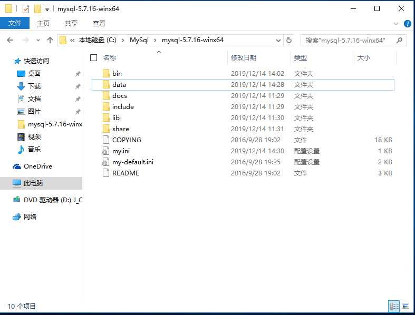Image resolution: width=415 pixels, height=315 pixels.
Task: Go up one folder level
Action: (x=50, y=40)
